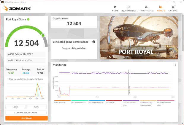Click the SAVE button

(x=37, y=107)
